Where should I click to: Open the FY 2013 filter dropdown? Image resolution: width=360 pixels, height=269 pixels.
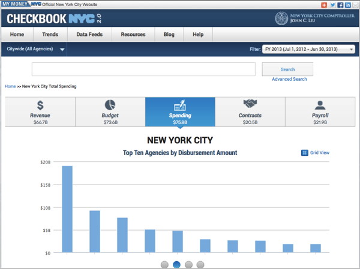[308, 49]
